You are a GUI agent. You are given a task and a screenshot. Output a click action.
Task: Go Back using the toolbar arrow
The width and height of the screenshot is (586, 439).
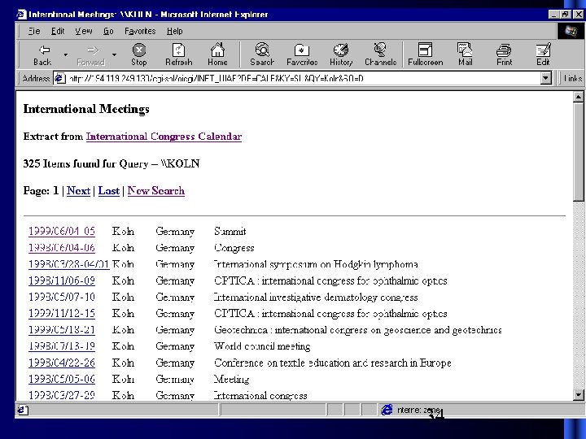pyautogui.click(x=43, y=54)
